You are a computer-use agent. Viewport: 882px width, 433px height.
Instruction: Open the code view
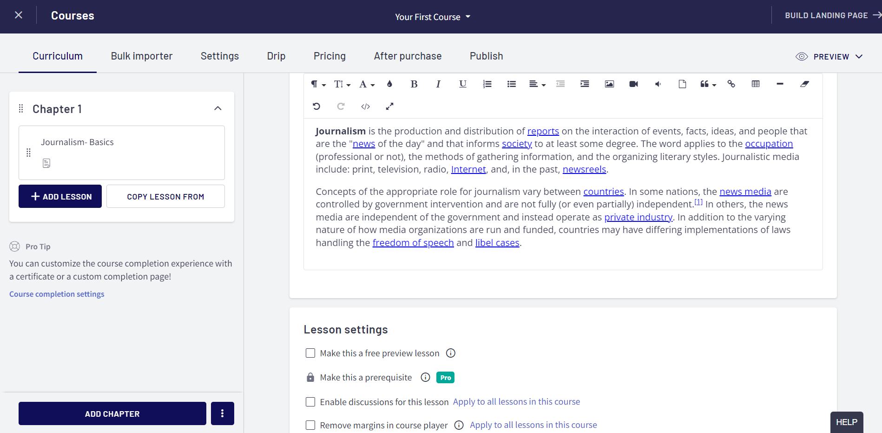click(x=365, y=107)
